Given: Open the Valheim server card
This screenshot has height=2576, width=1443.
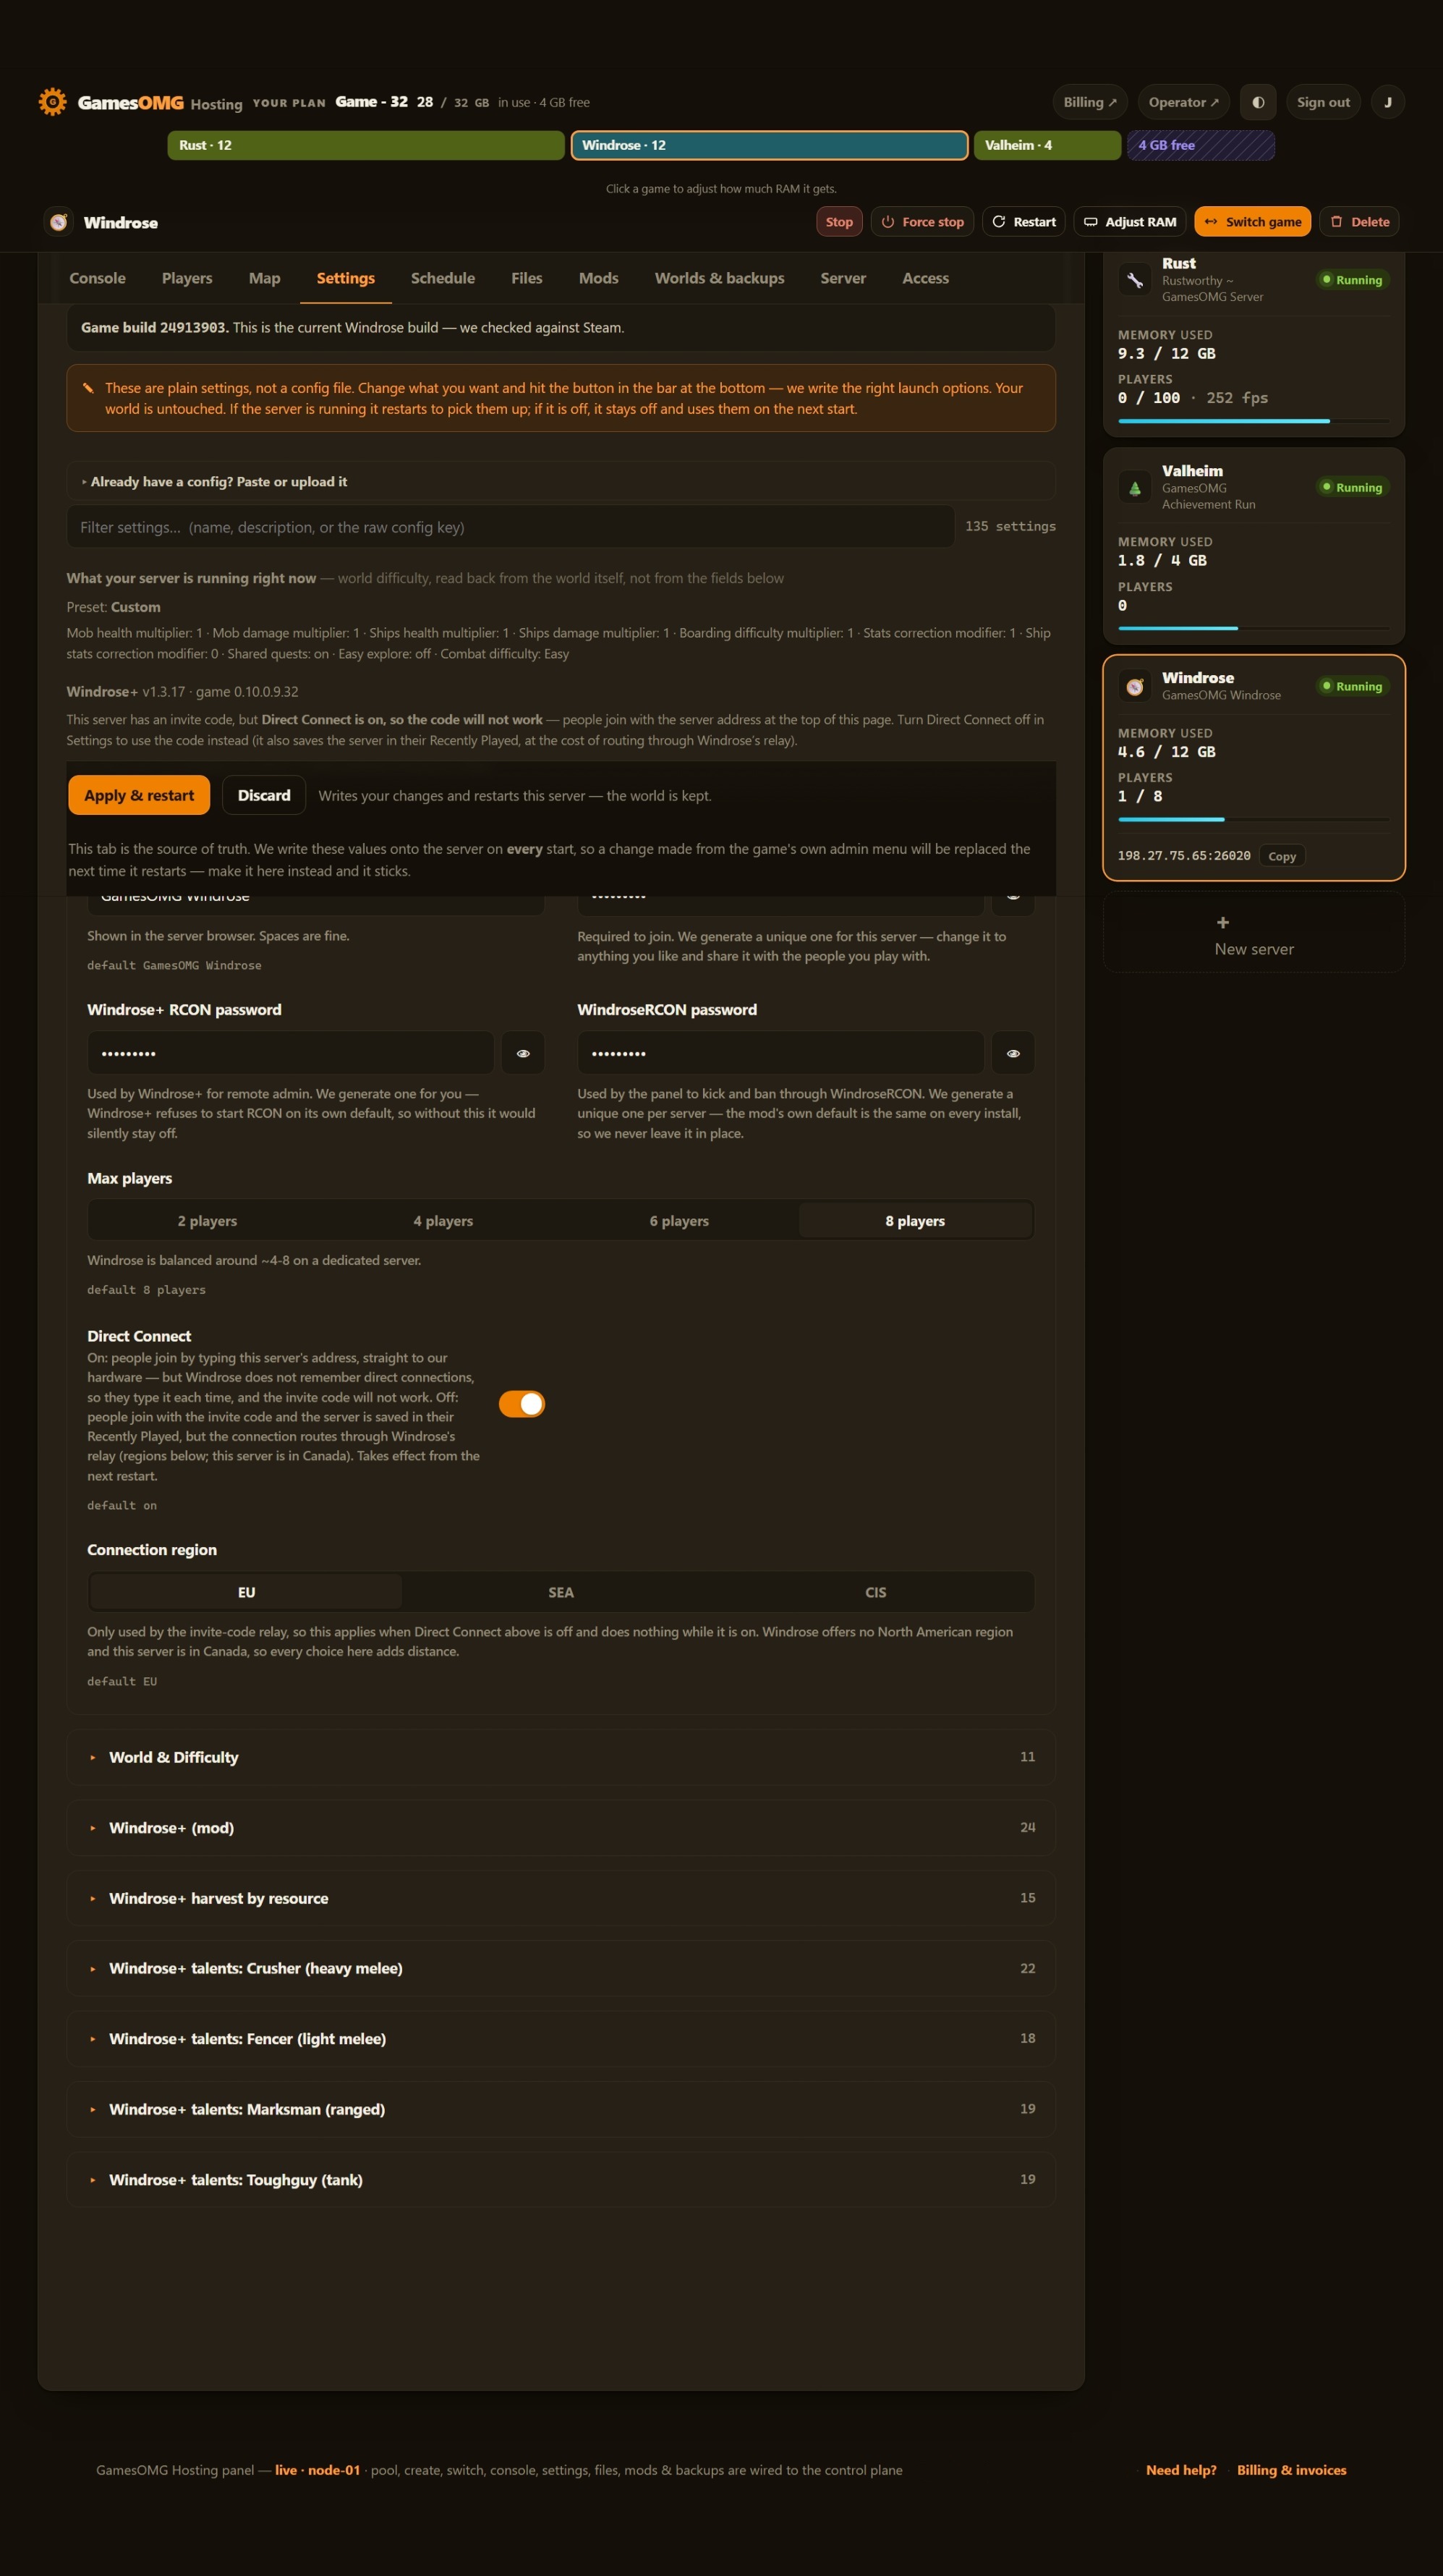Looking at the screenshot, I should click(x=1254, y=545).
